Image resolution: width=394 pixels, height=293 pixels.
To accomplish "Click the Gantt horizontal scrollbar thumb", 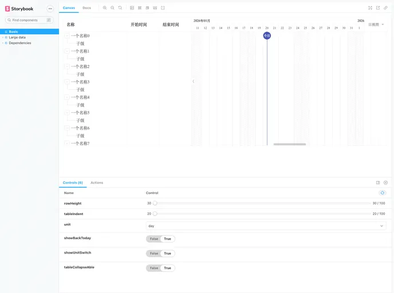I will pyautogui.click(x=289, y=144).
